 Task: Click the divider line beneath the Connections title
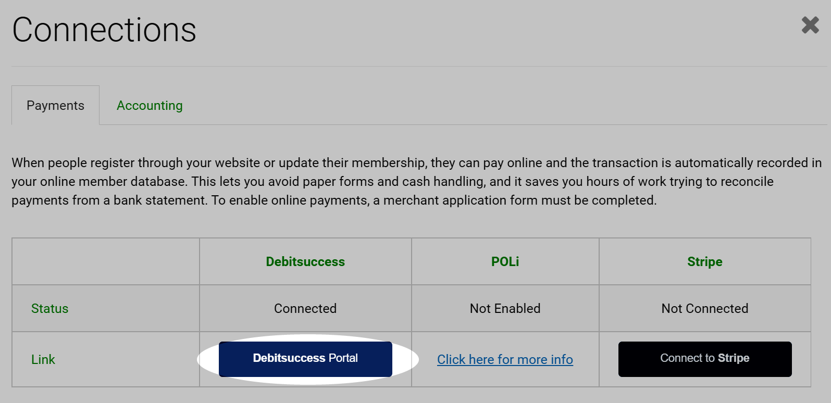tap(419, 66)
